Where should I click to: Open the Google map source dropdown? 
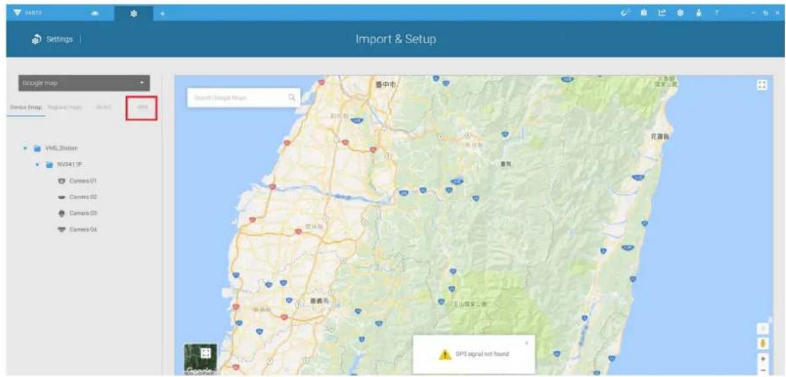[x=84, y=83]
